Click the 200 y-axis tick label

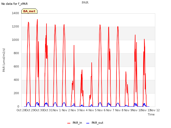[x=16, y=93]
